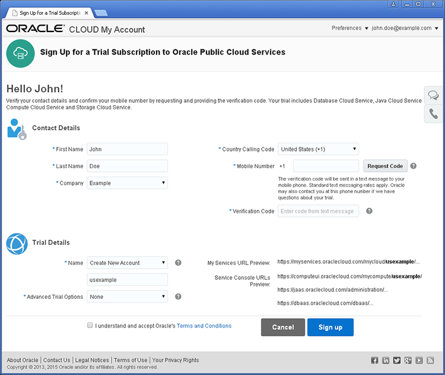Click the usexample account name field
445x375 pixels.
(x=127, y=280)
